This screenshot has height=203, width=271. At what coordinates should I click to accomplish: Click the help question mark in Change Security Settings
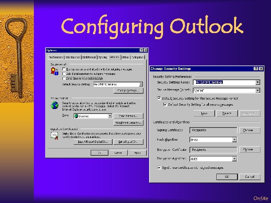[256, 68]
